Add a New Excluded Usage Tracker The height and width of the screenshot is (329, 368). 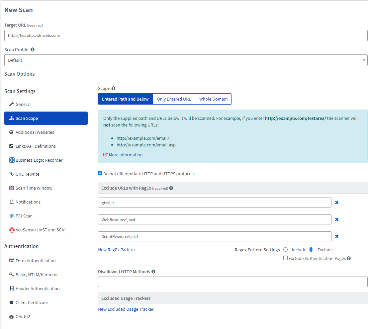tap(126, 309)
